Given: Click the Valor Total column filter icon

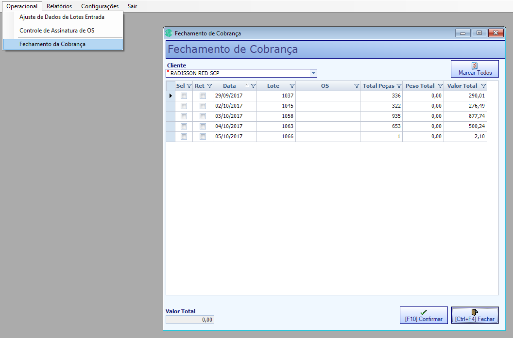Looking at the screenshot, I should 483,86.
